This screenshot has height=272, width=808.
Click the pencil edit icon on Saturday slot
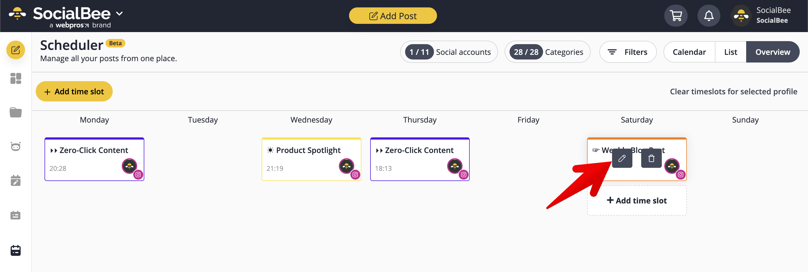(x=622, y=158)
